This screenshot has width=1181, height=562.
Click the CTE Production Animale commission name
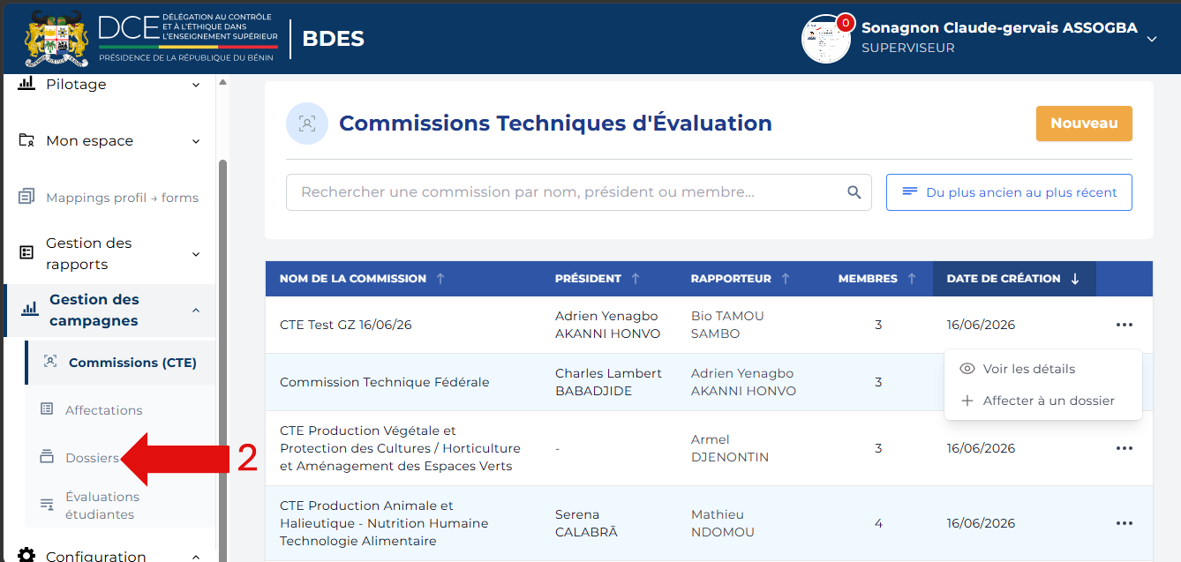pos(384,523)
